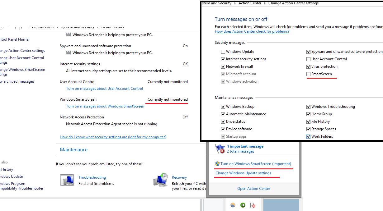The width and height of the screenshot is (383, 211).
Task: Toggle the Device software checkbox
Action: [x=223, y=129]
